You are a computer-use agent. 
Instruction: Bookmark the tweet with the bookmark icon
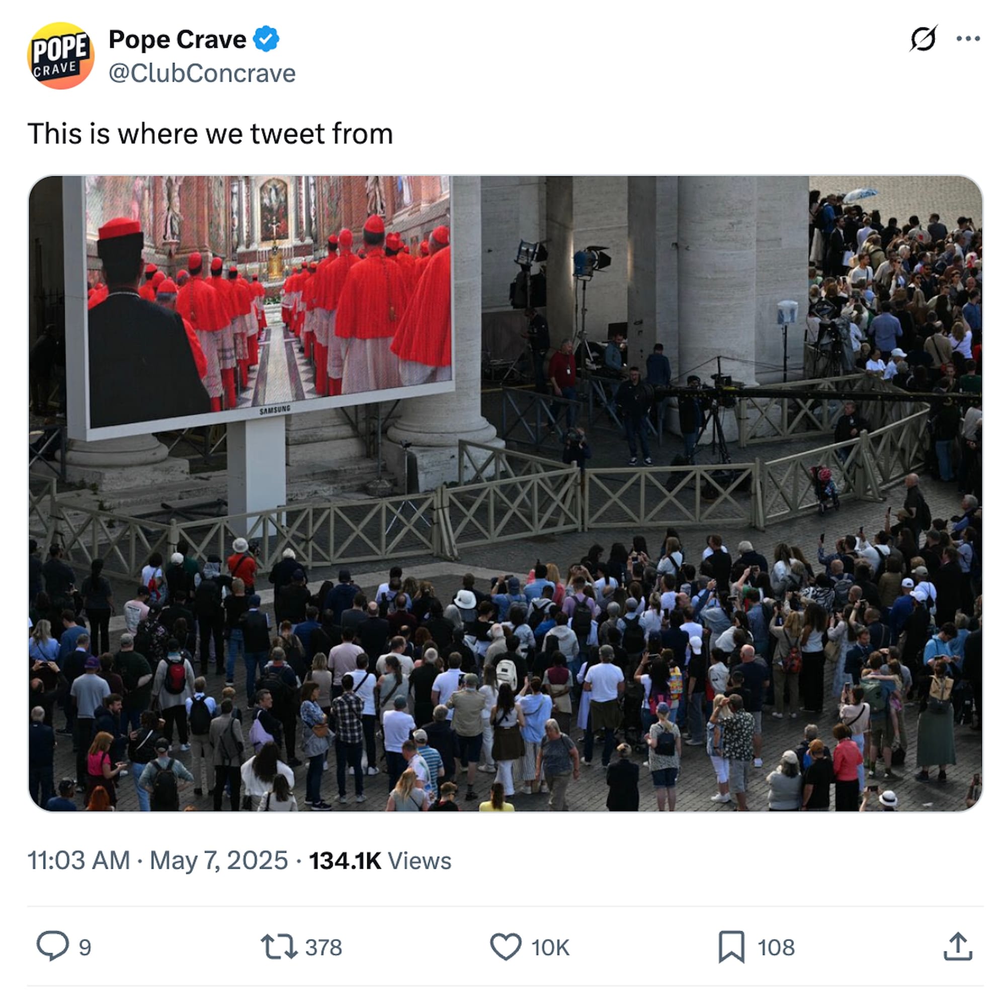click(x=731, y=947)
